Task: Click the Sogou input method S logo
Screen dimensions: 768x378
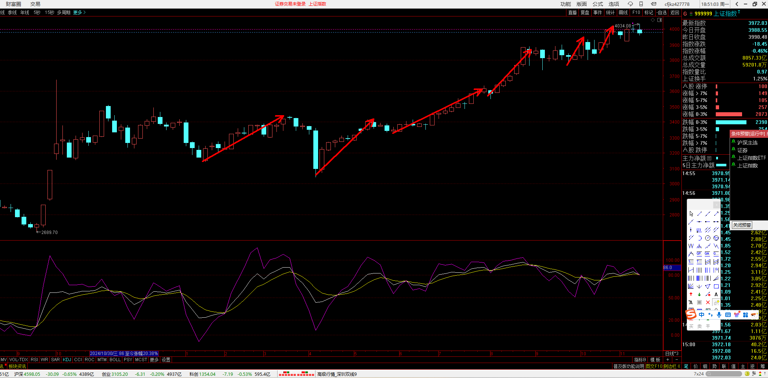Action: point(691,314)
